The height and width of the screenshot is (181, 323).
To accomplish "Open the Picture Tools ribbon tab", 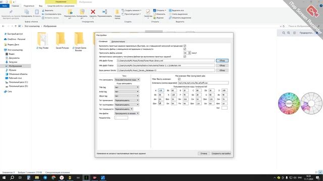I will [x=61, y=6].
